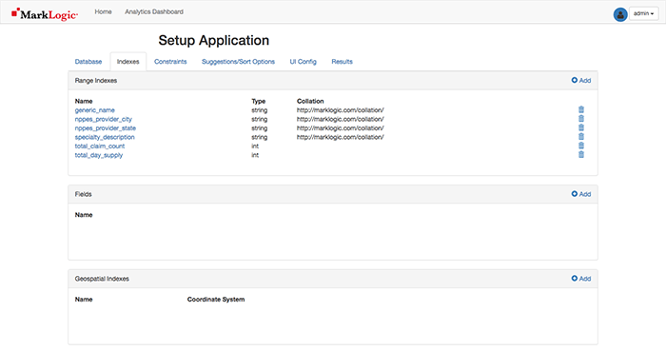Delete the nppes_provider_city index via trash icon
This screenshot has width=666, height=351.
pyautogui.click(x=581, y=118)
